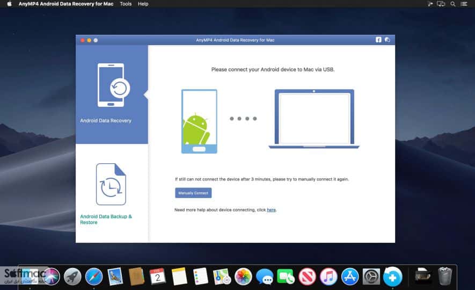Click the 'If still can not connect' text
Screen dimensions: 475x290
262,179
